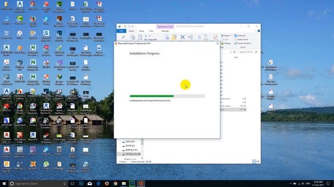Open Google Earth desktop shortcut
This screenshot has height=187, width=334.
[x=20, y=122]
